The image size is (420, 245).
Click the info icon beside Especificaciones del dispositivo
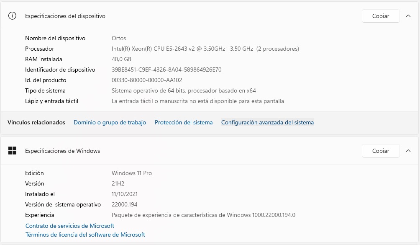13,16
